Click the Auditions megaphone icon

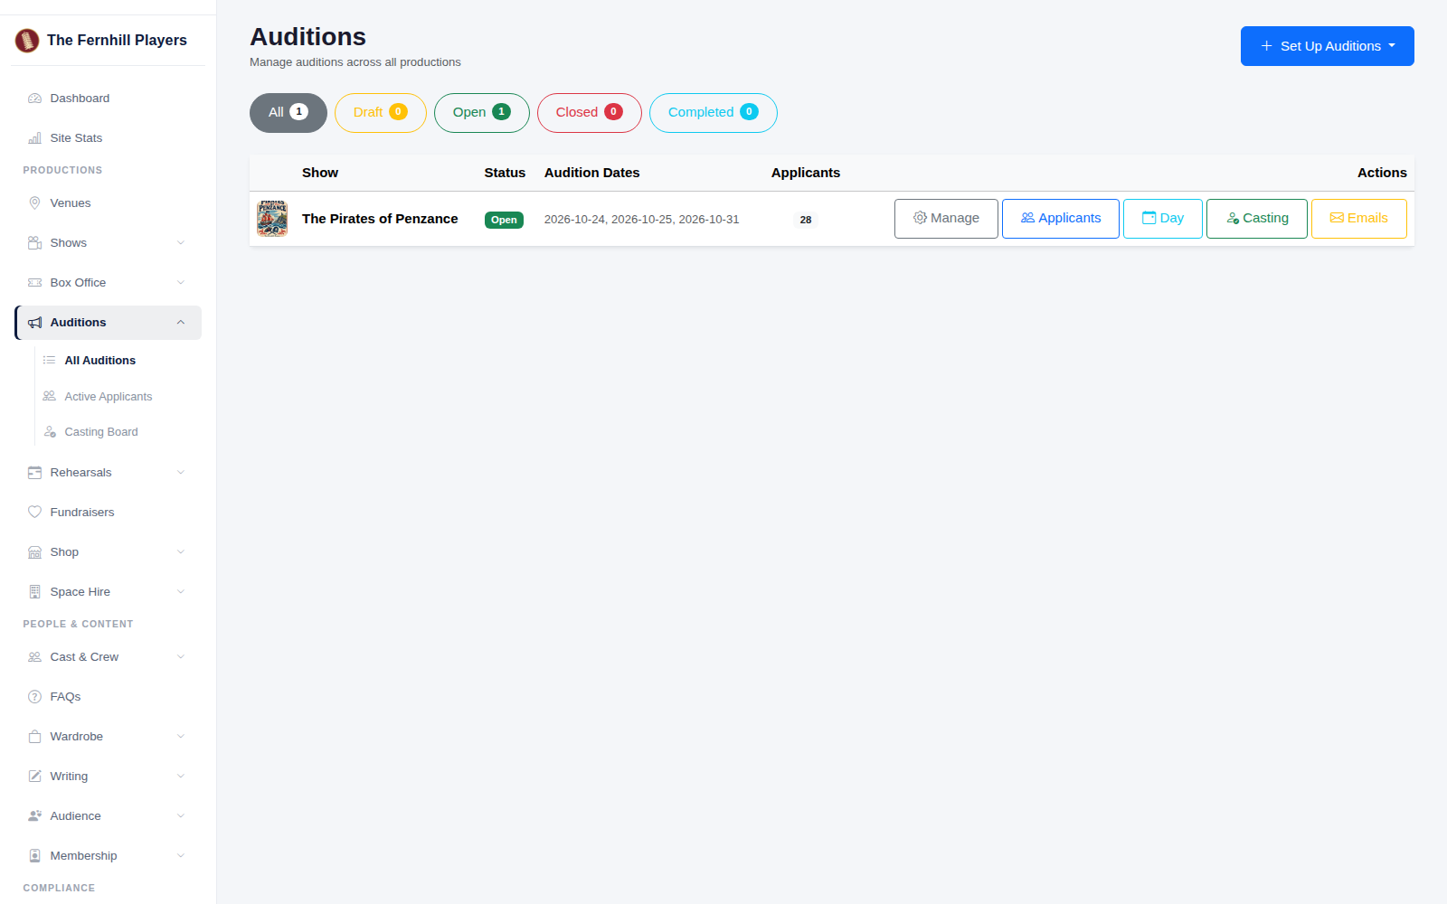(34, 323)
